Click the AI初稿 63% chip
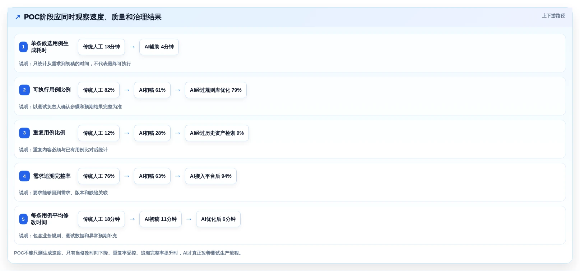Image resolution: width=580 pixels, height=271 pixels. click(x=152, y=176)
